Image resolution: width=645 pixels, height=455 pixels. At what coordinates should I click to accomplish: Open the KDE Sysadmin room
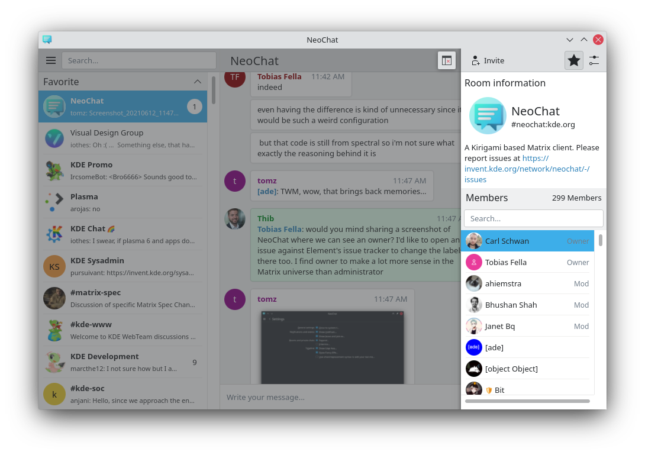[122, 266]
